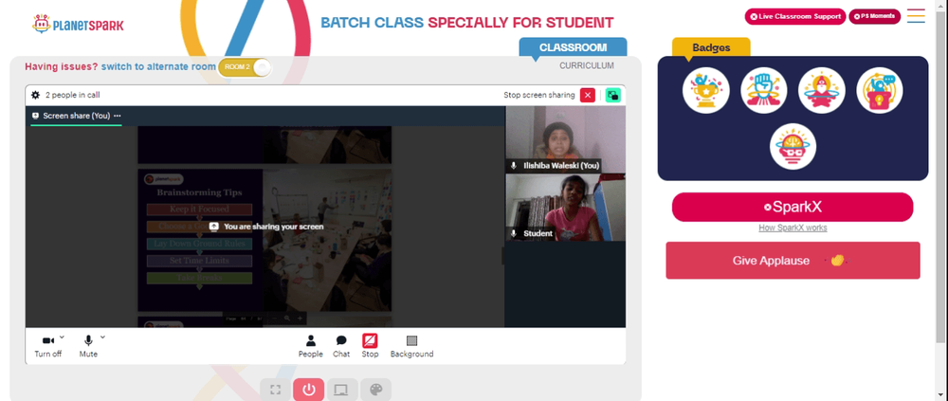Click the SparkX button
The image size is (948, 401).
pos(793,207)
